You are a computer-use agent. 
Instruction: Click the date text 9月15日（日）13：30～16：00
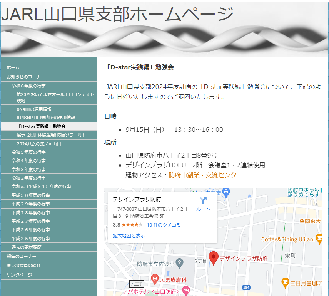click(174, 129)
